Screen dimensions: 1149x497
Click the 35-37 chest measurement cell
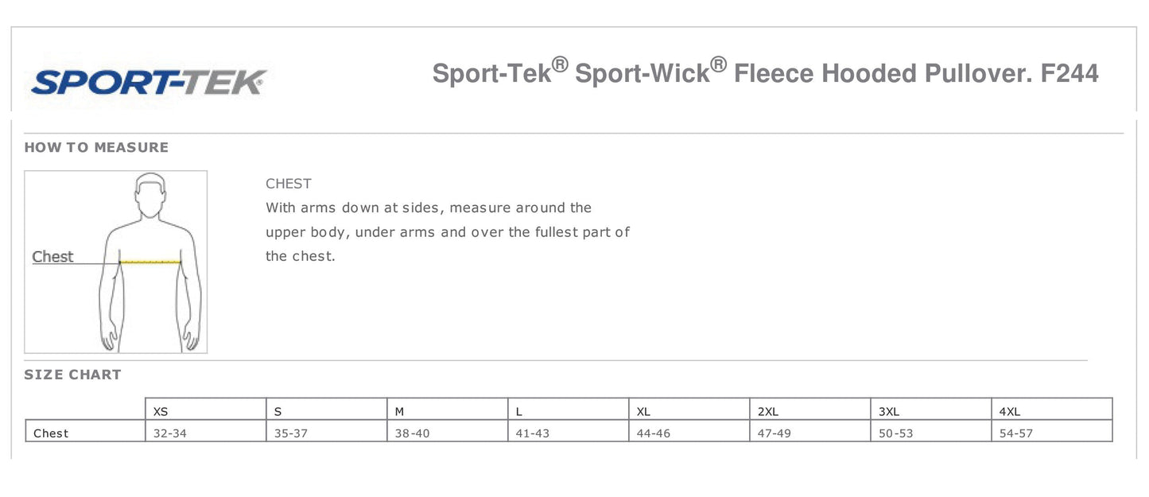coord(290,433)
